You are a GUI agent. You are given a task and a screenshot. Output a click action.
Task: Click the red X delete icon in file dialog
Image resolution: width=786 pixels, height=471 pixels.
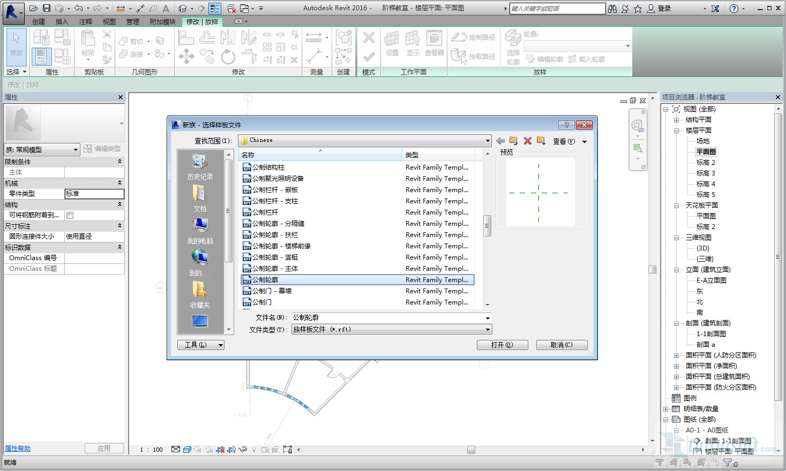point(528,141)
